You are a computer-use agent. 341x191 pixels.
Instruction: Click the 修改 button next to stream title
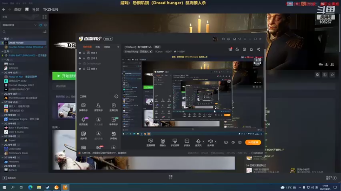click(x=157, y=47)
